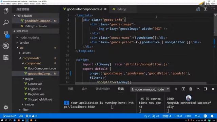Select goodsInfoCompon... in Open Editors list
Image resolution: width=217 pixels, height=122 pixels.
pyautogui.click(x=36, y=21)
